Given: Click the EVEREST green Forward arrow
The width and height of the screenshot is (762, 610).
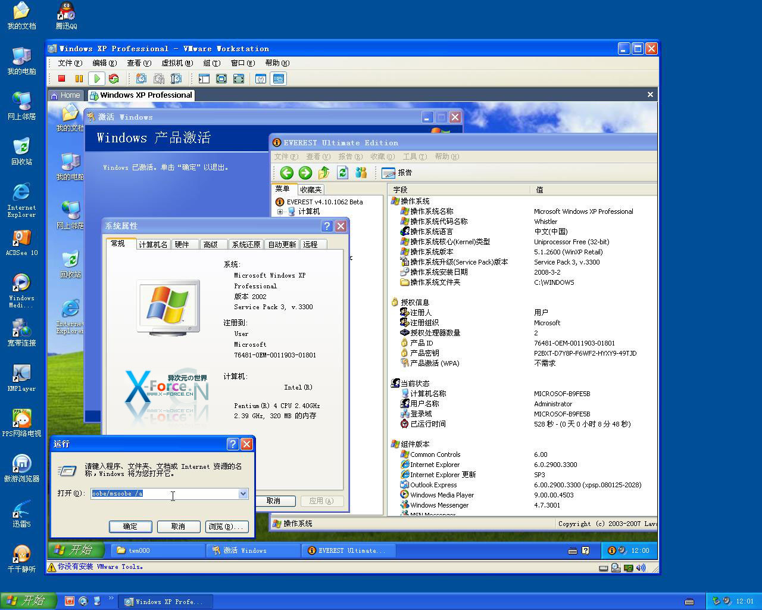Looking at the screenshot, I should [305, 173].
